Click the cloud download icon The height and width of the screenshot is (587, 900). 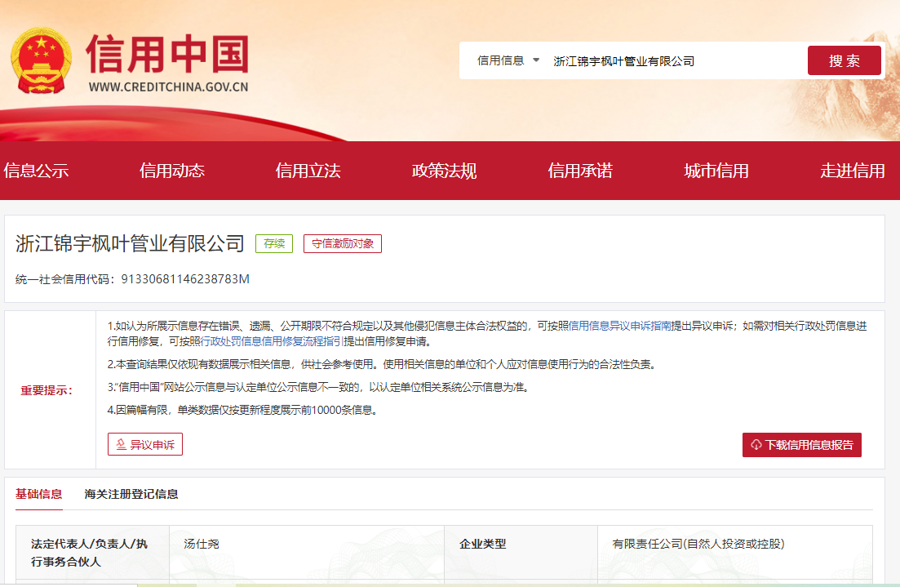pyautogui.click(x=756, y=445)
